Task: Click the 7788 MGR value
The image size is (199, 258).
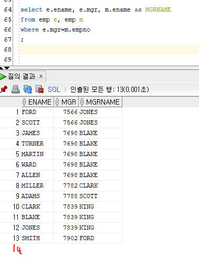Action: [x=66, y=196]
